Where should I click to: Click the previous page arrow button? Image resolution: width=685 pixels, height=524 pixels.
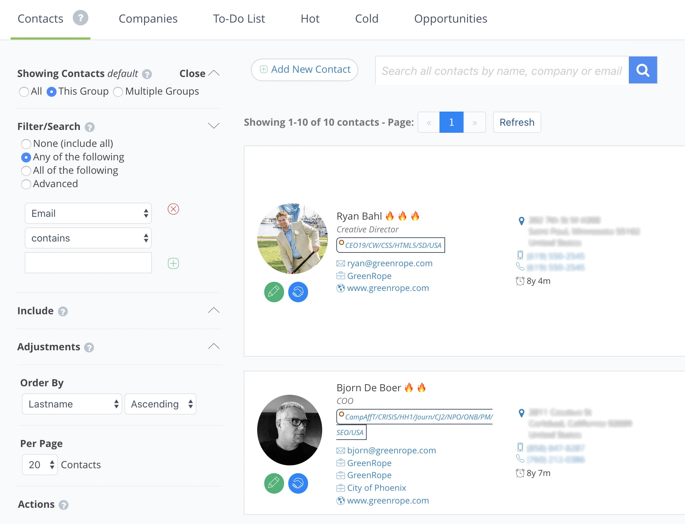429,122
